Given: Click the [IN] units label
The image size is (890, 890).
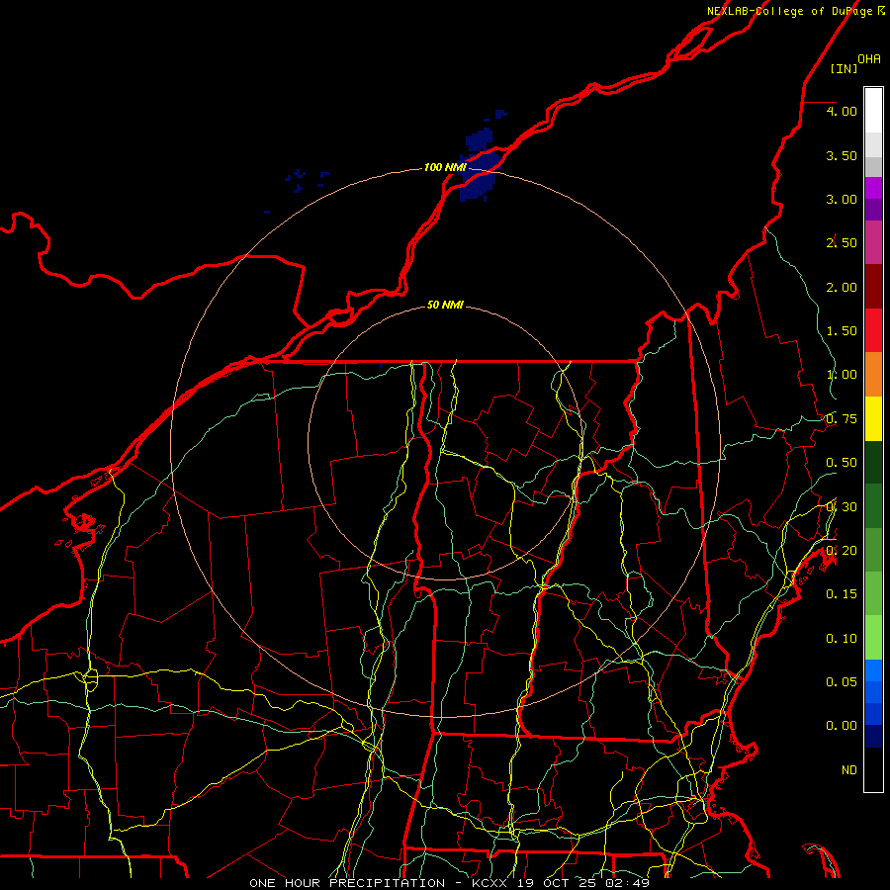Looking at the screenshot, I should tap(845, 68).
